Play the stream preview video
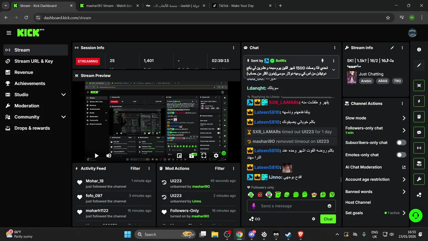Viewport: 428px width, 241px height. click(x=97, y=155)
